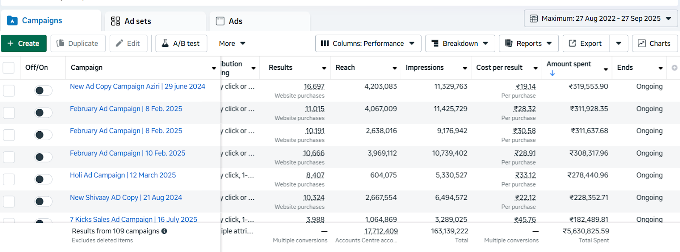
Task: Switch to the Ad sets tab
Action: coord(131,21)
